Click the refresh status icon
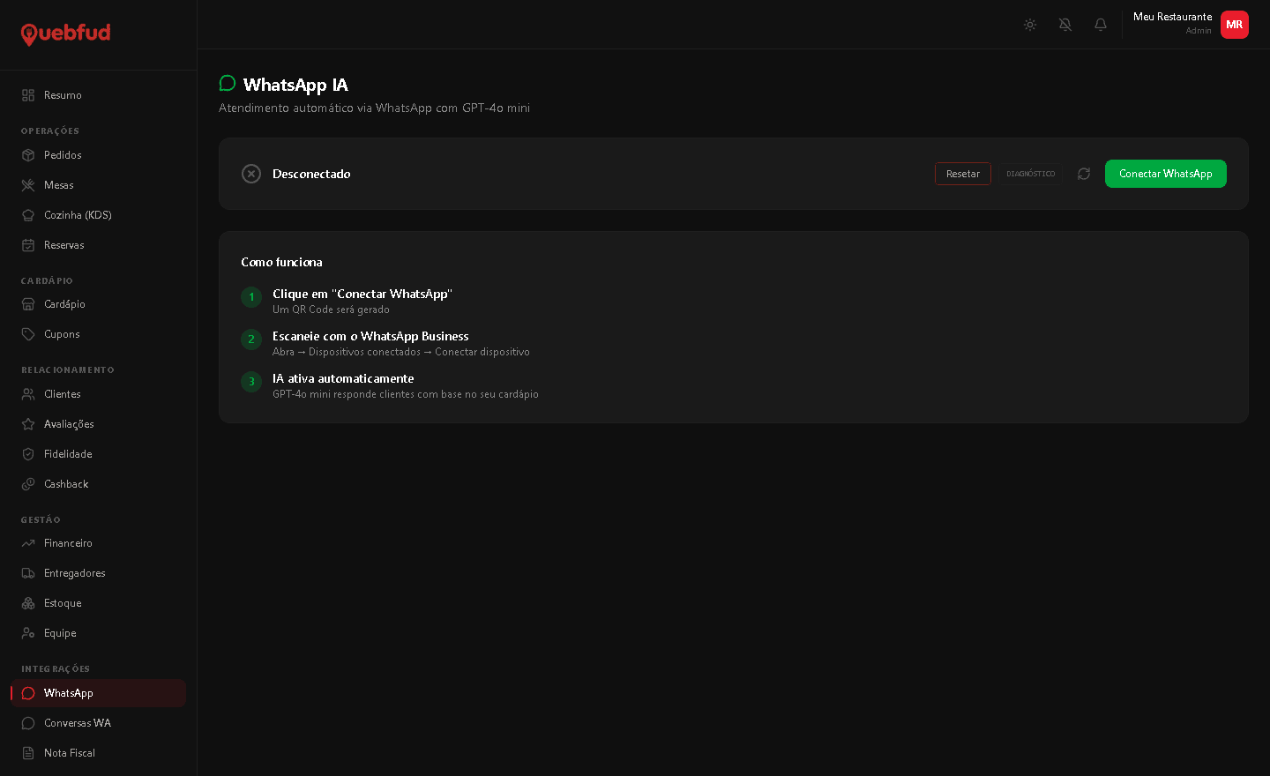The width and height of the screenshot is (1270, 776). click(1084, 174)
